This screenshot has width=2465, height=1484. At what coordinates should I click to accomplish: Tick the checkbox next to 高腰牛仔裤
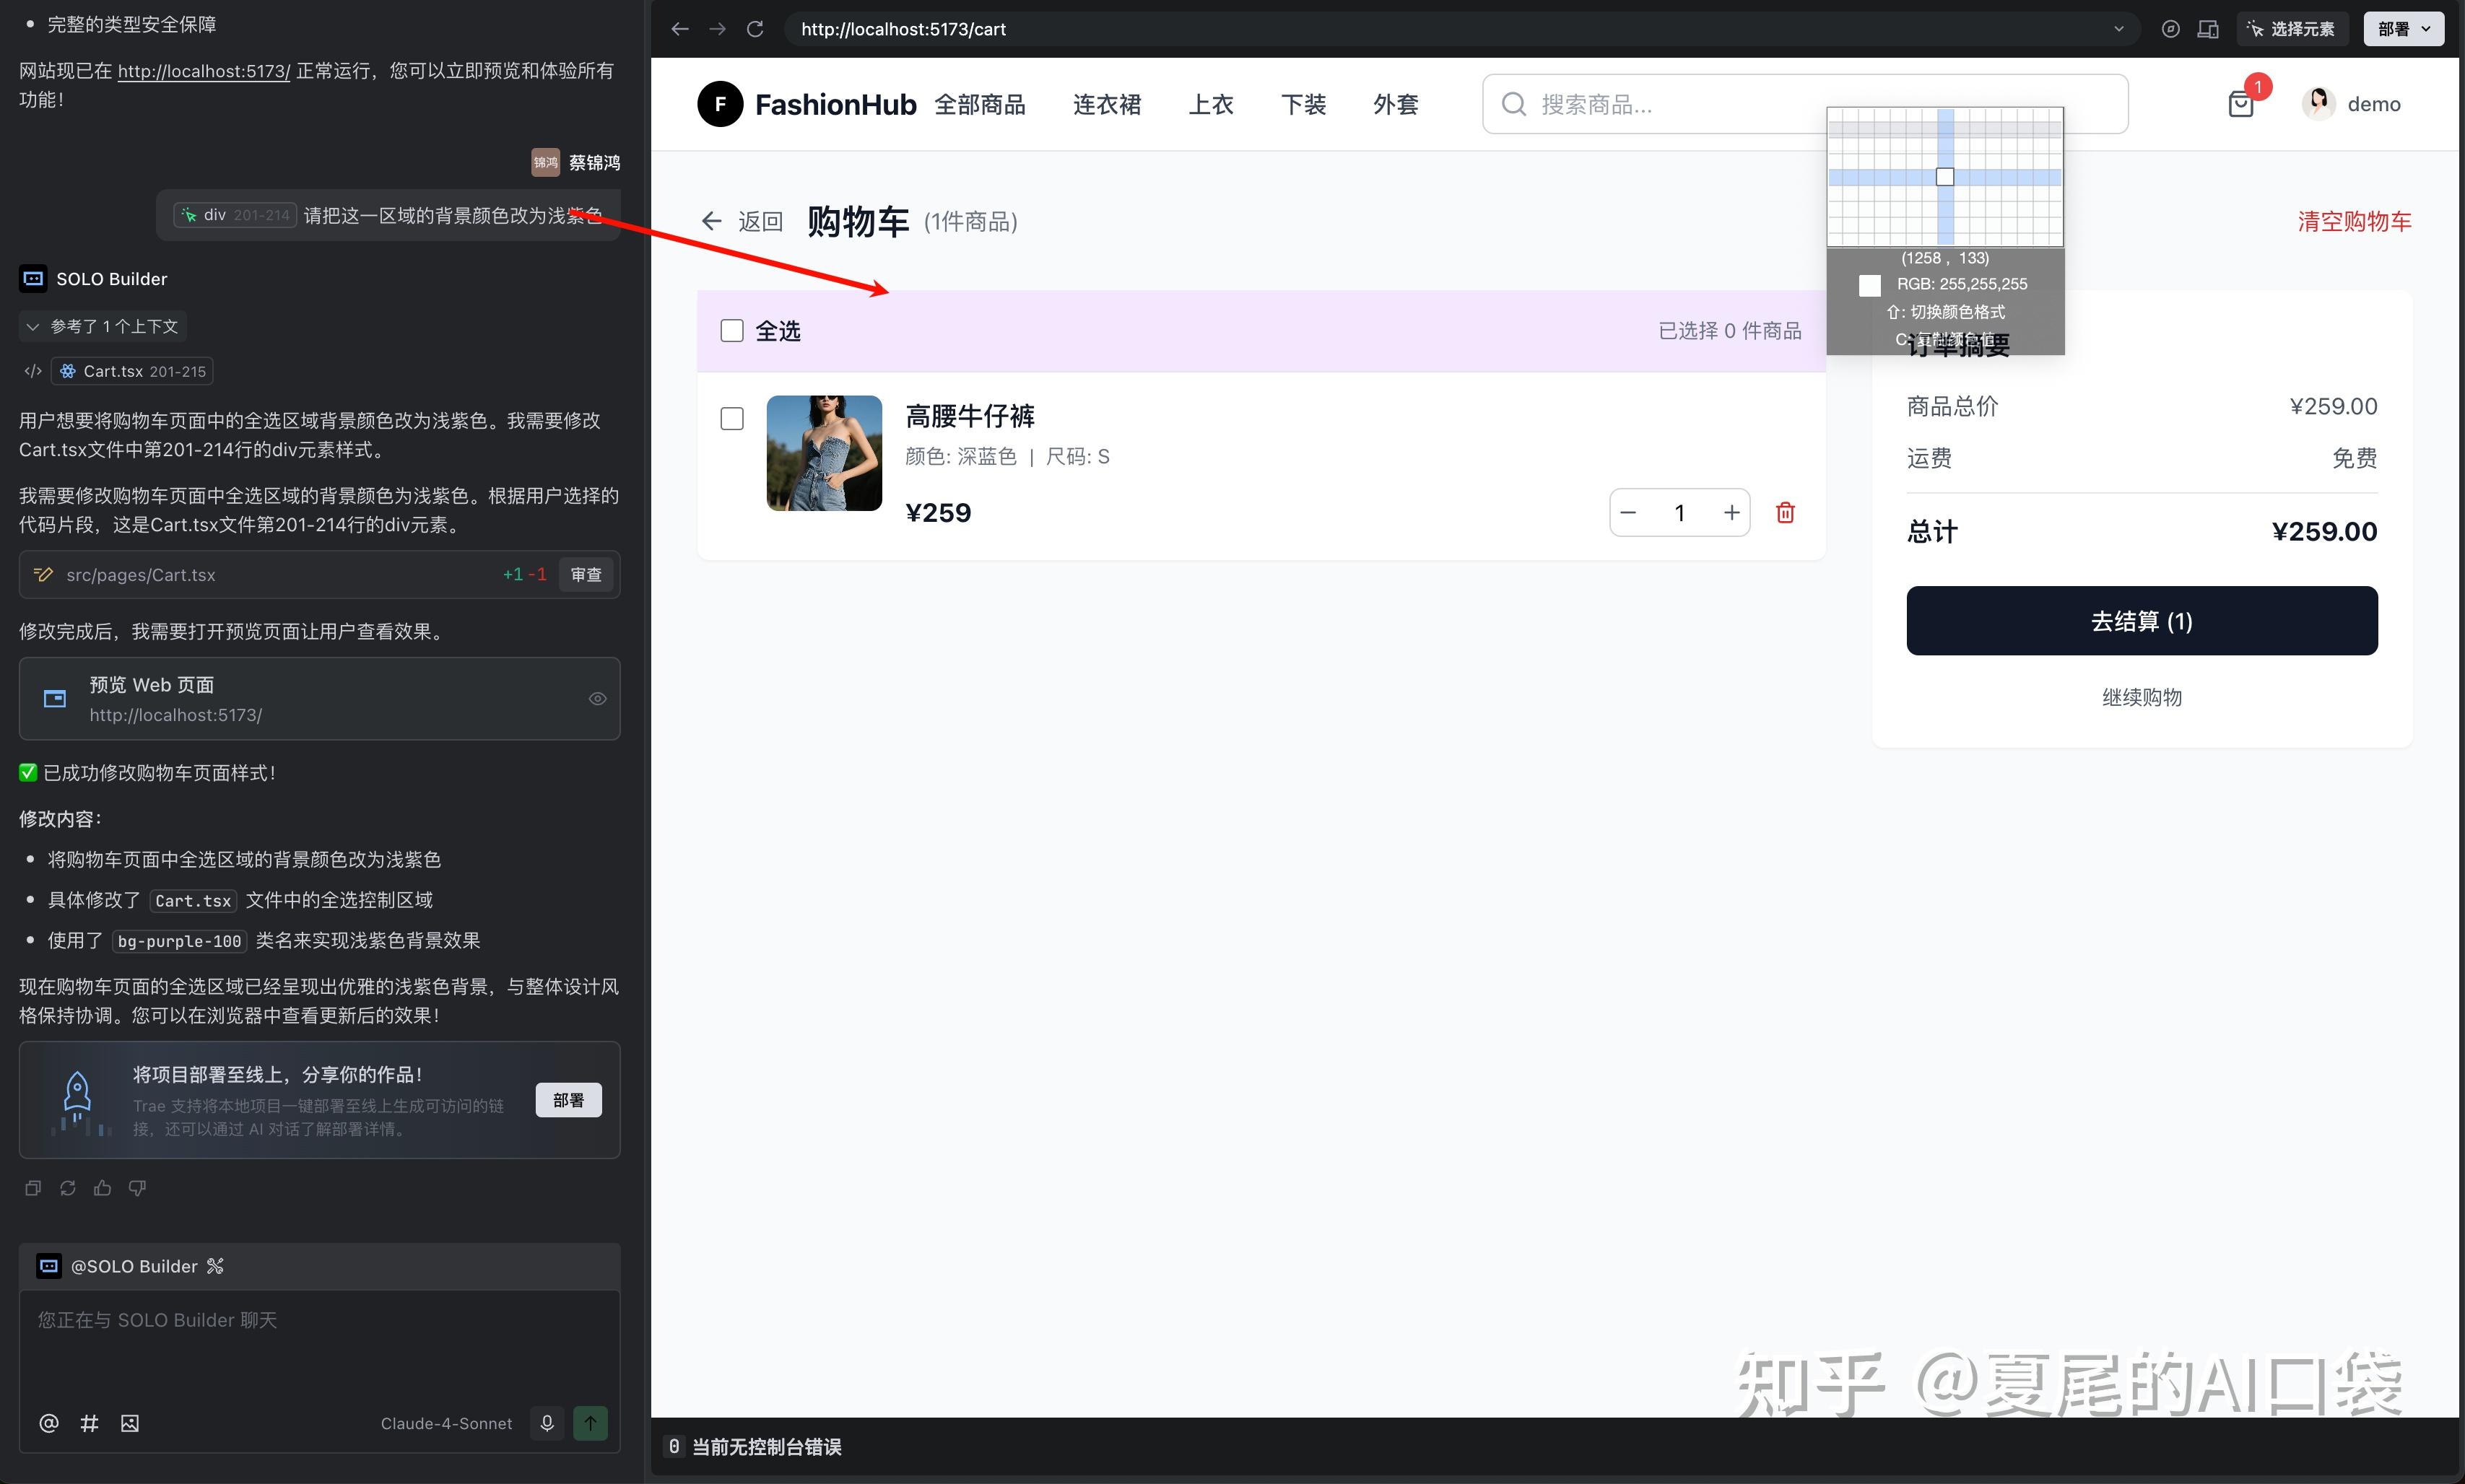coord(731,418)
